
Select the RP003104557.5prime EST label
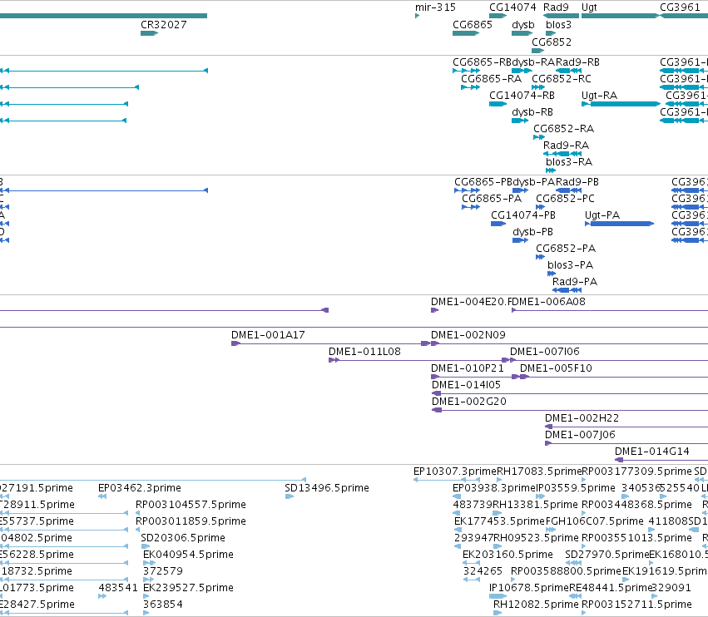pyautogui.click(x=191, y=505)
